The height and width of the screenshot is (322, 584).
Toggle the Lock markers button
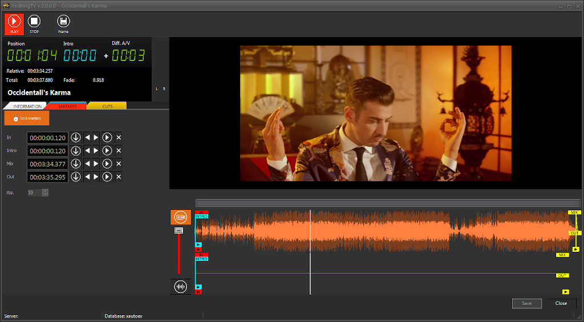click(27, 118)
